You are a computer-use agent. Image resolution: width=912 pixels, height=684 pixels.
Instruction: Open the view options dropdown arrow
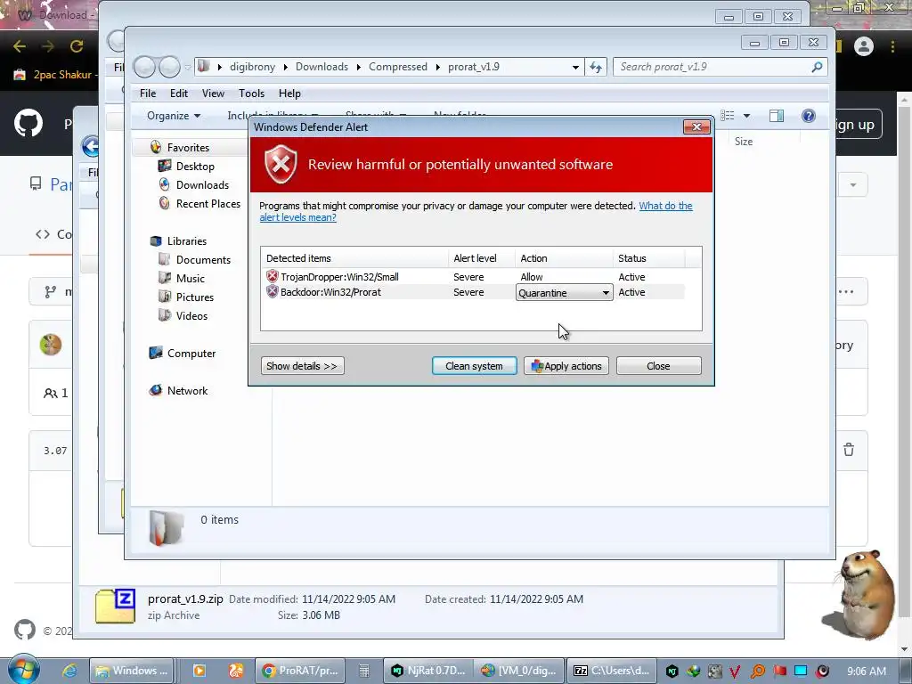pos(747,116)
